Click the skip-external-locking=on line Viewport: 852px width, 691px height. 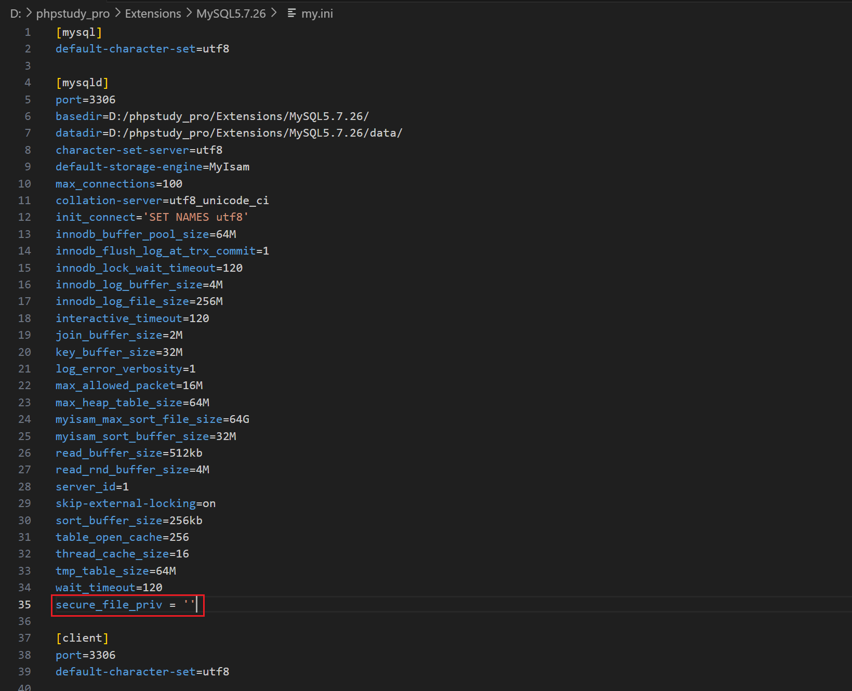coord(135,503)
